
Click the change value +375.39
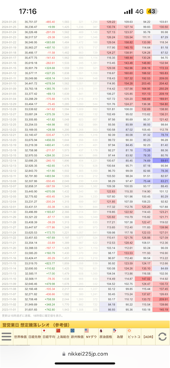pyautogui.click(x=50, y=114)
